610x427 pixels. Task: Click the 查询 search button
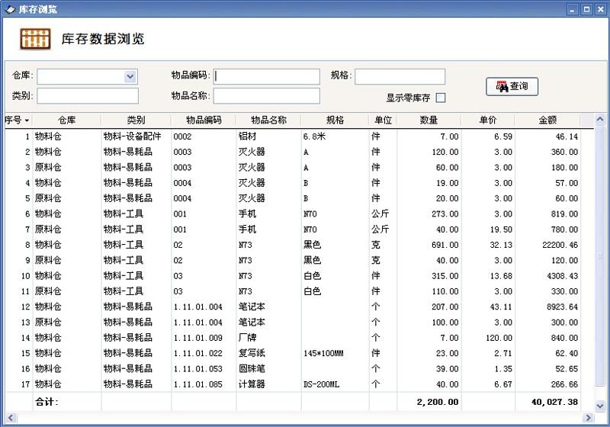click(512, 87)
